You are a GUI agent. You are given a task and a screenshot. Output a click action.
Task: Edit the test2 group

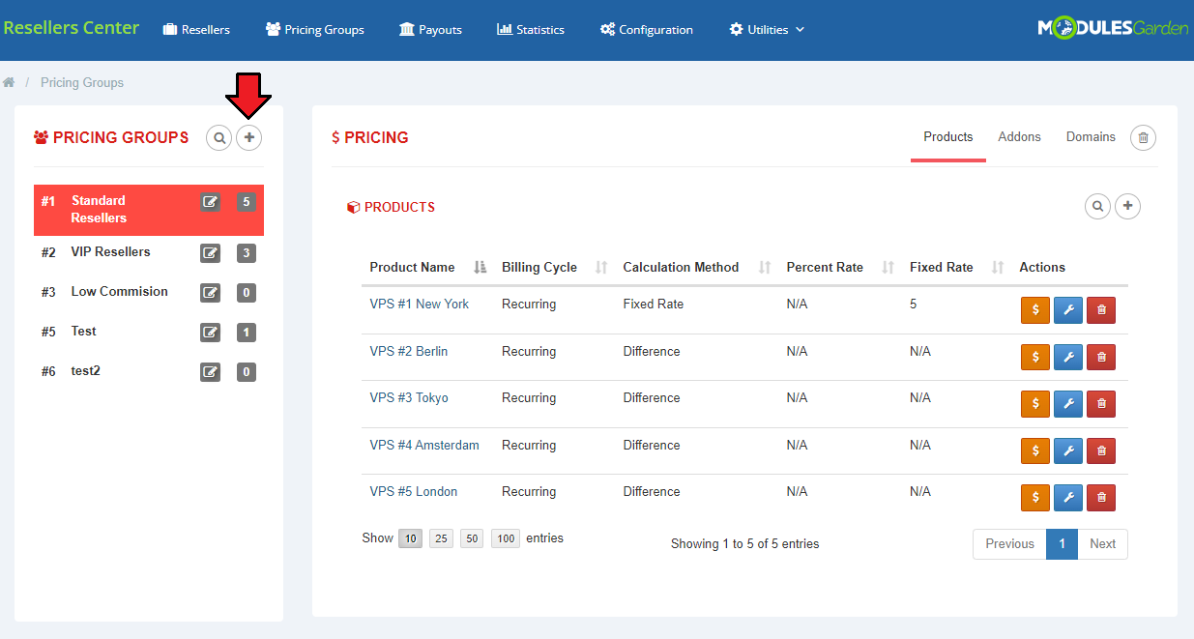[x=210, y=372]
